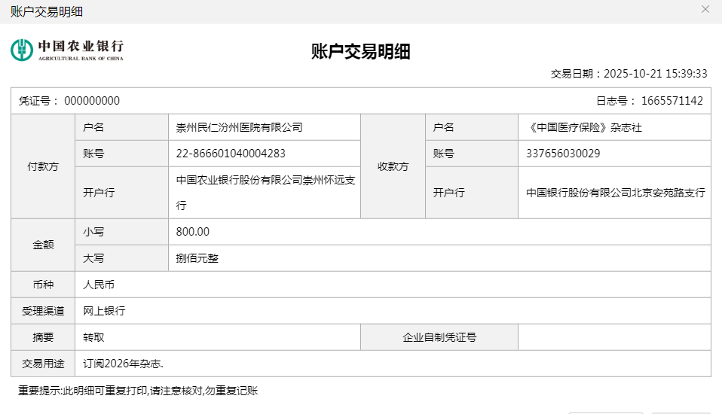Click payer account number 22-866601040004283

coord(231,154)
